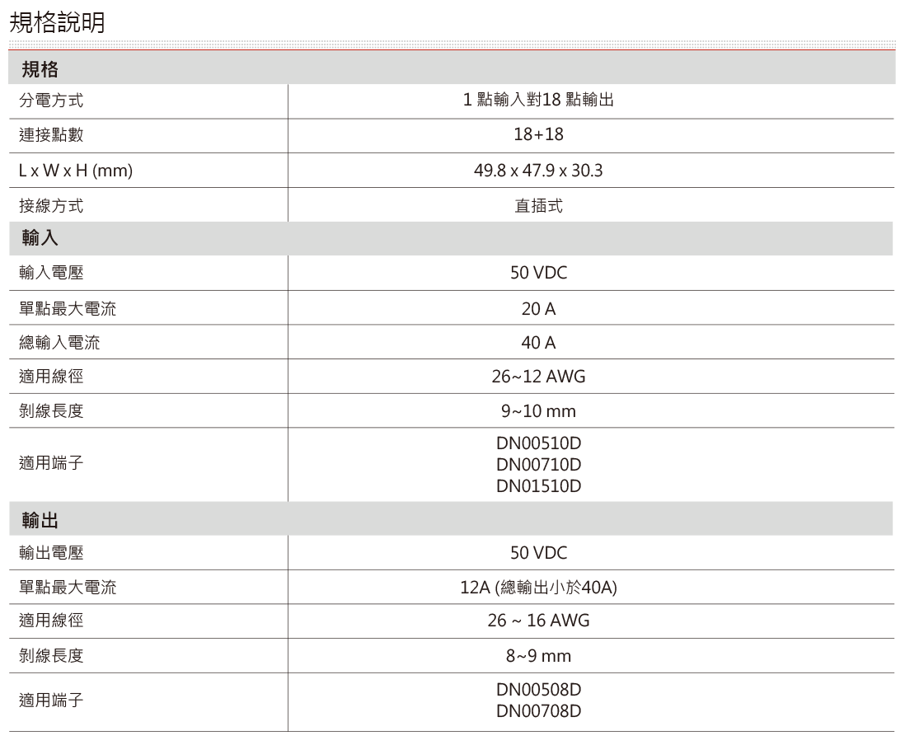Viewport: 905px width, 745px height.
Task: Click terminal part number DN01510D
Action: [x=538, y=486]
